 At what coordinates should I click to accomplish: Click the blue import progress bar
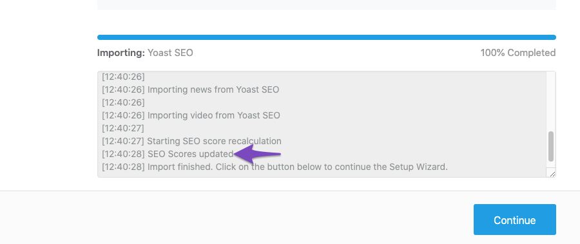coord(327,37)
